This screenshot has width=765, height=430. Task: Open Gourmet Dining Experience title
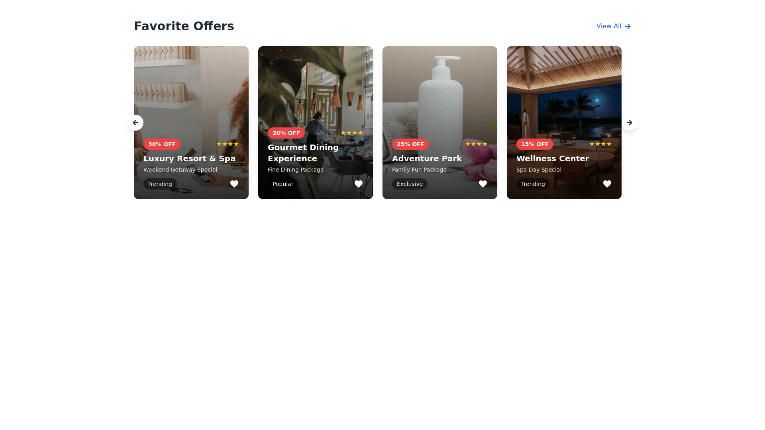pos(303,153)
